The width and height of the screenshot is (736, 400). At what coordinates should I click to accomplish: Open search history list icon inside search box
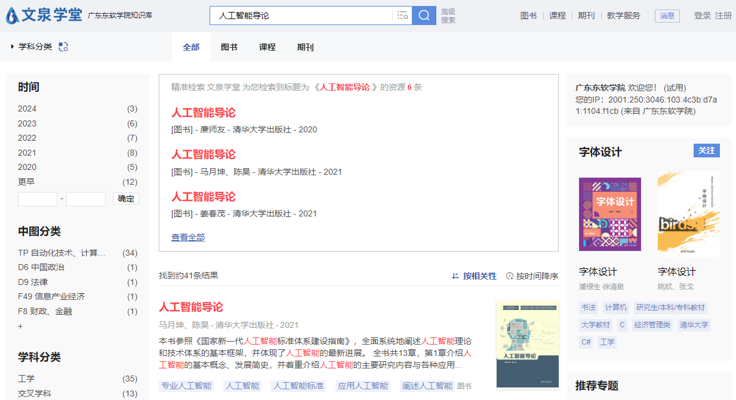(404, 15)
